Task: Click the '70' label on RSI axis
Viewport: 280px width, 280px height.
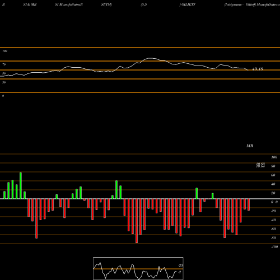Action: 4,64
